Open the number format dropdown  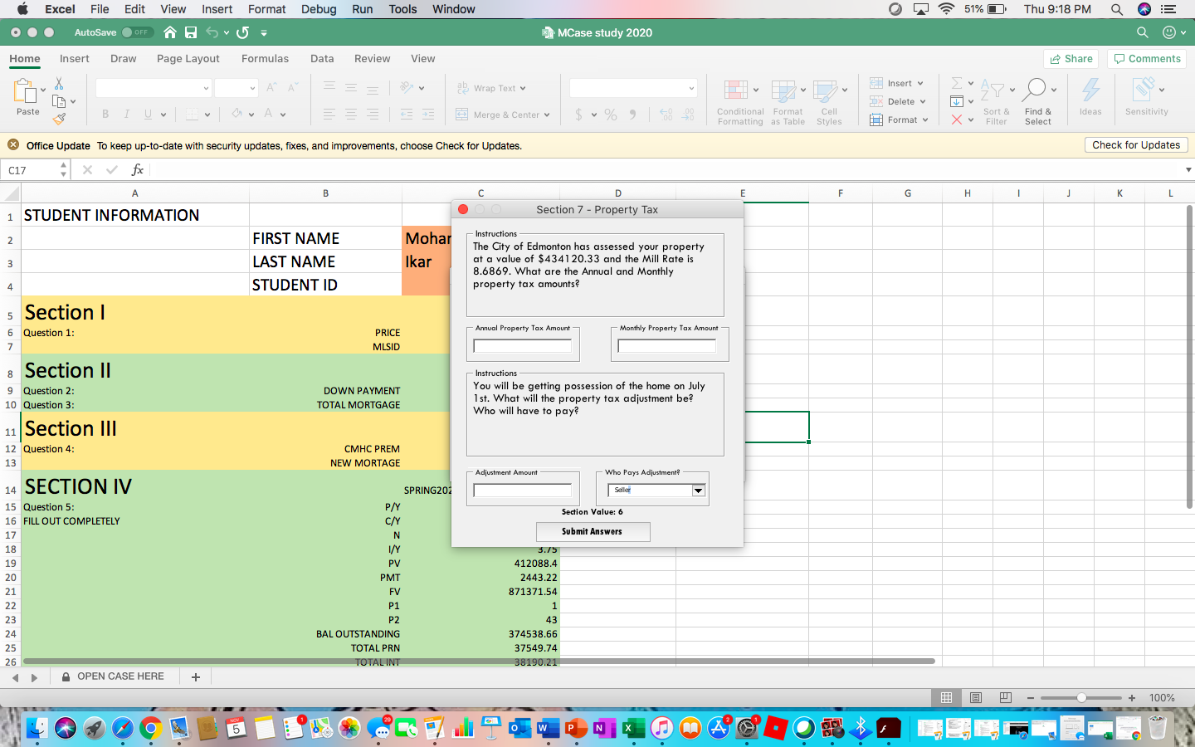click(633, 87)
